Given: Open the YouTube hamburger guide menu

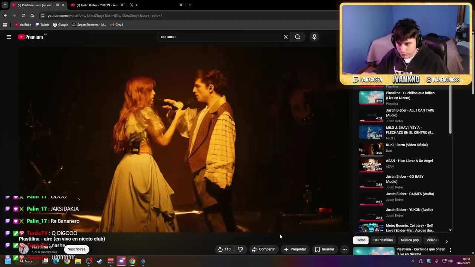Looking at the screenshot, I should point(9,37).
